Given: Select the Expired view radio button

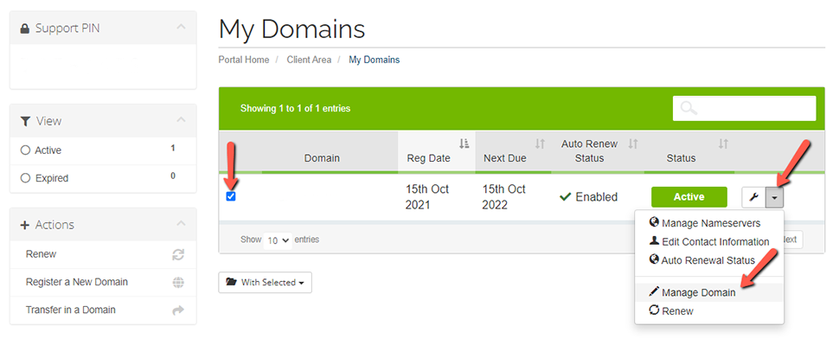Looking at the screenshot, I should point(25,179).
